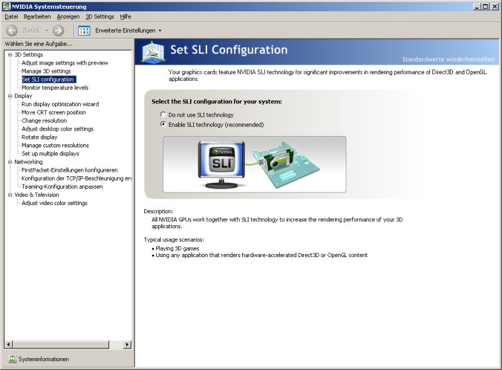The width and height of the screenshot is (502, 370).
Task: Open Rotate display
Action: (40, 137)
